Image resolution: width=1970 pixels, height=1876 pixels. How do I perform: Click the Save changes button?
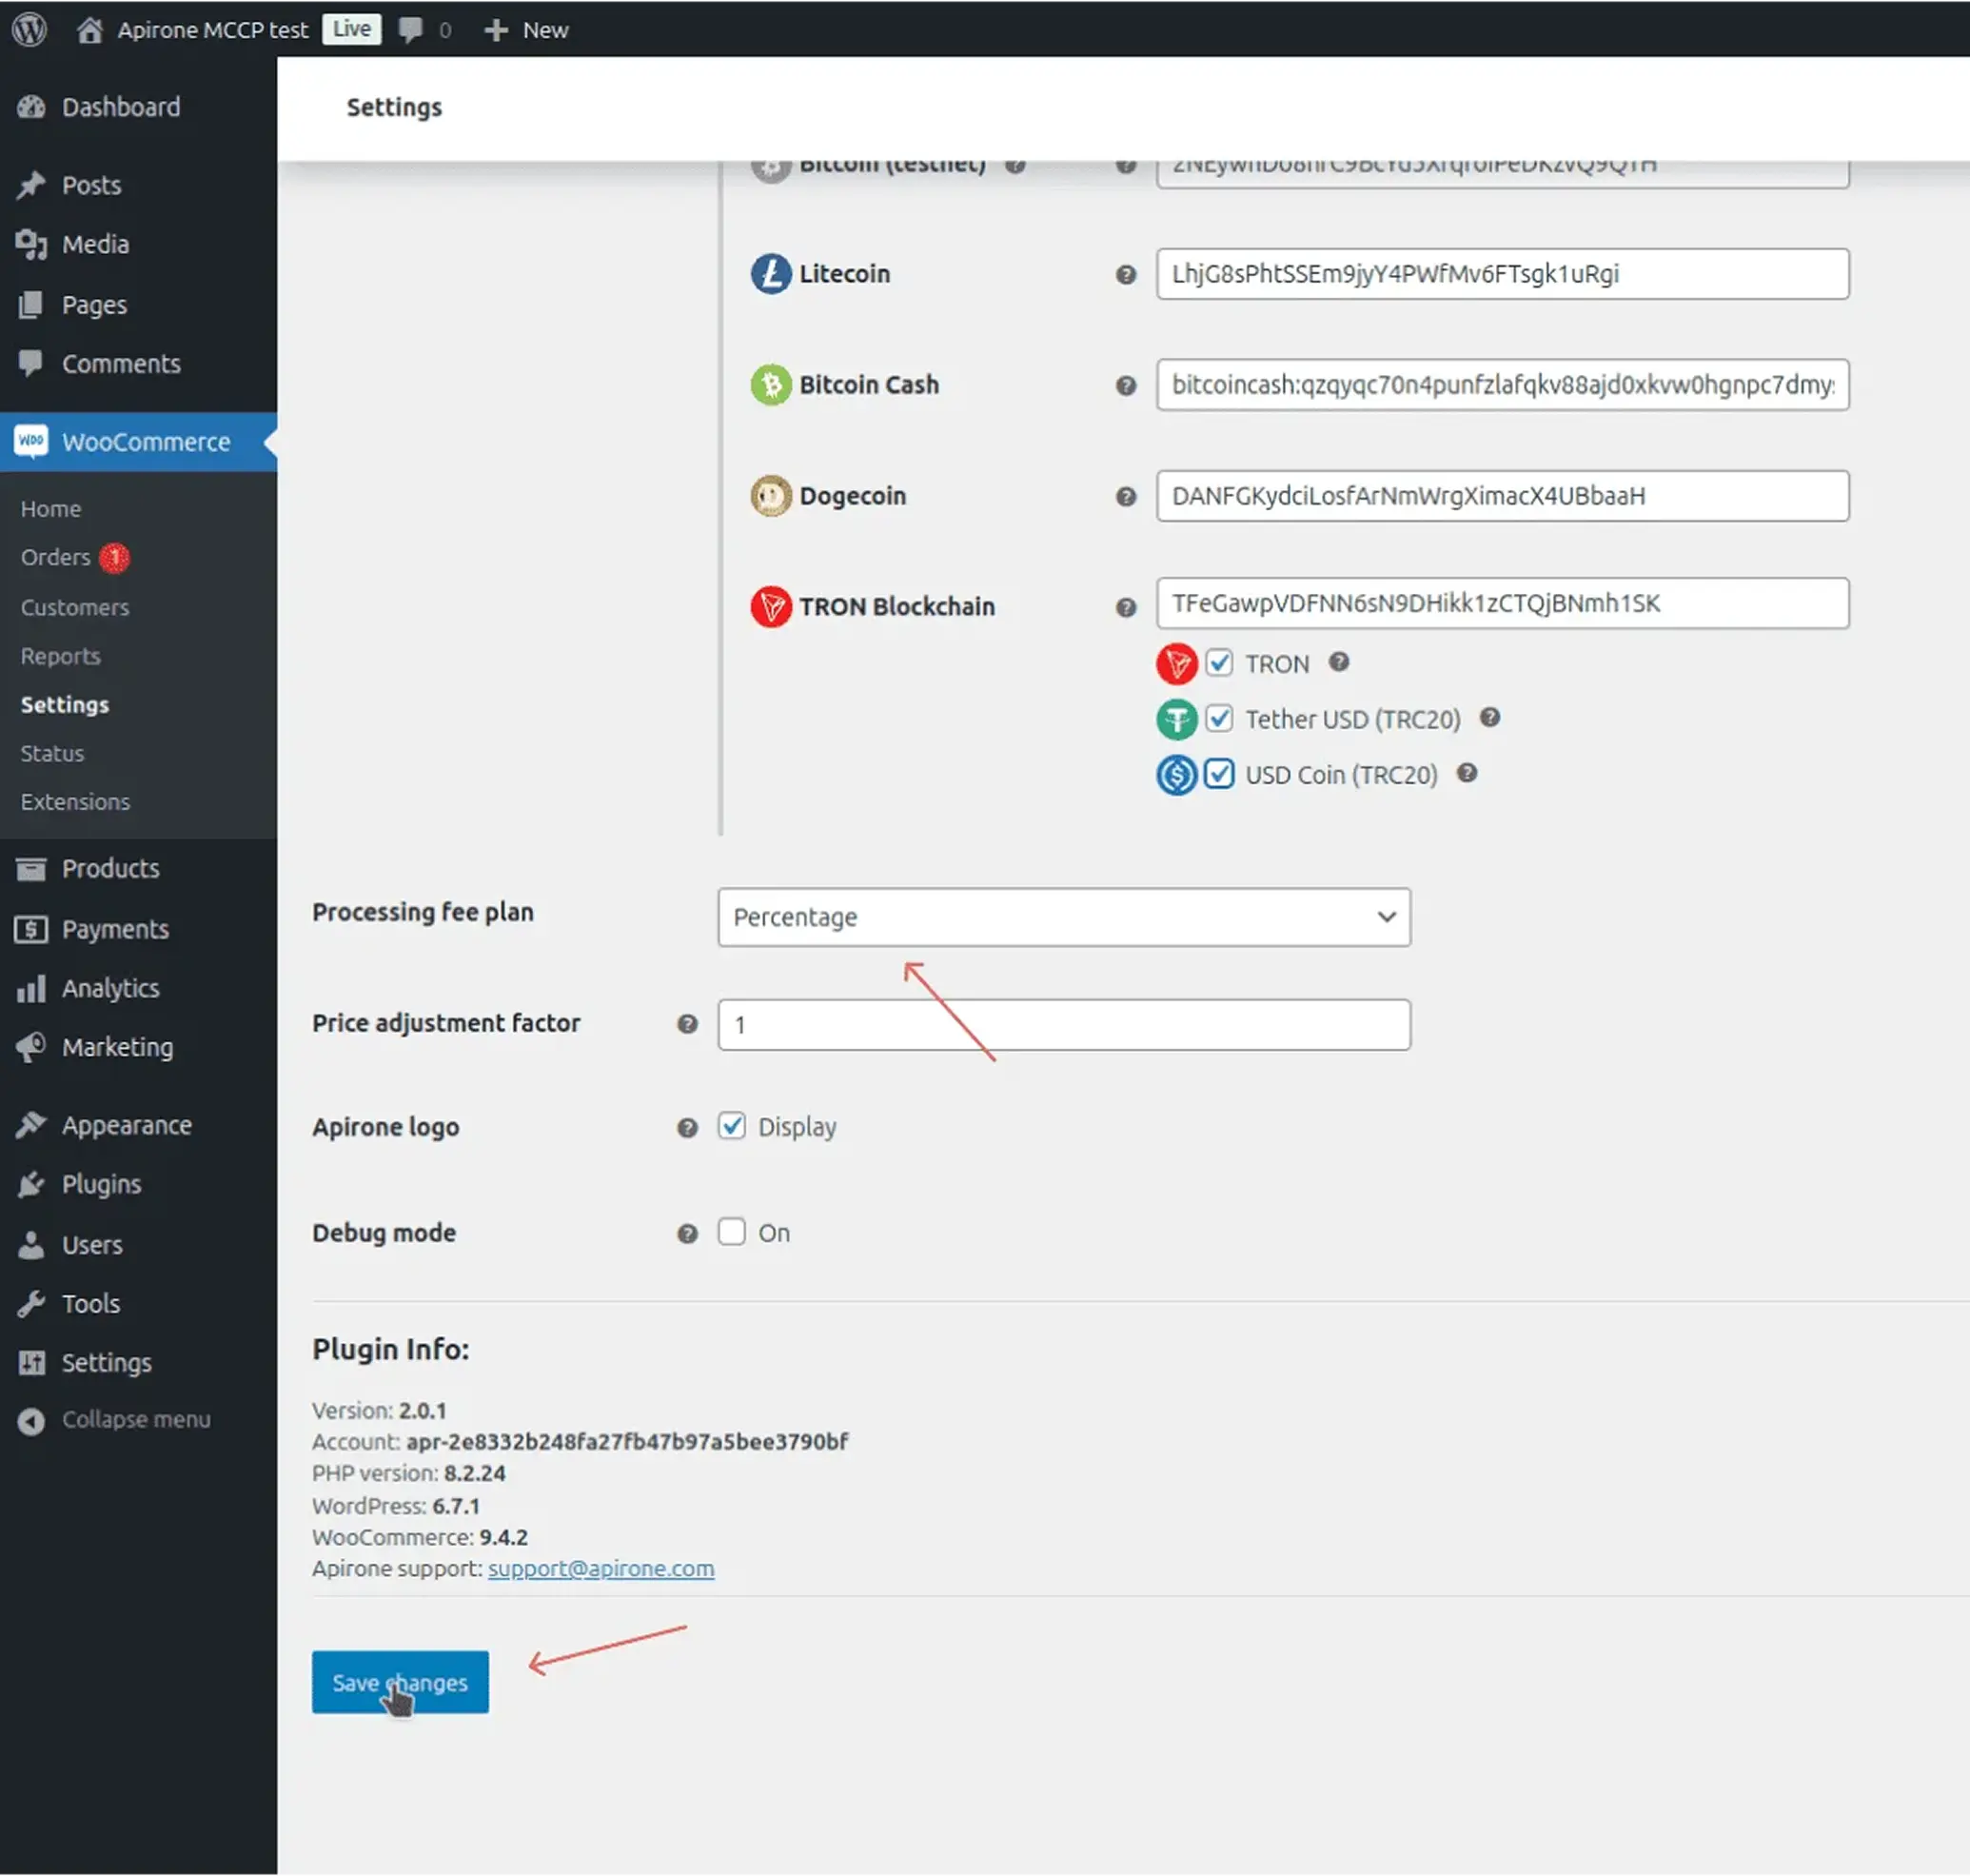coord(400,1682)
